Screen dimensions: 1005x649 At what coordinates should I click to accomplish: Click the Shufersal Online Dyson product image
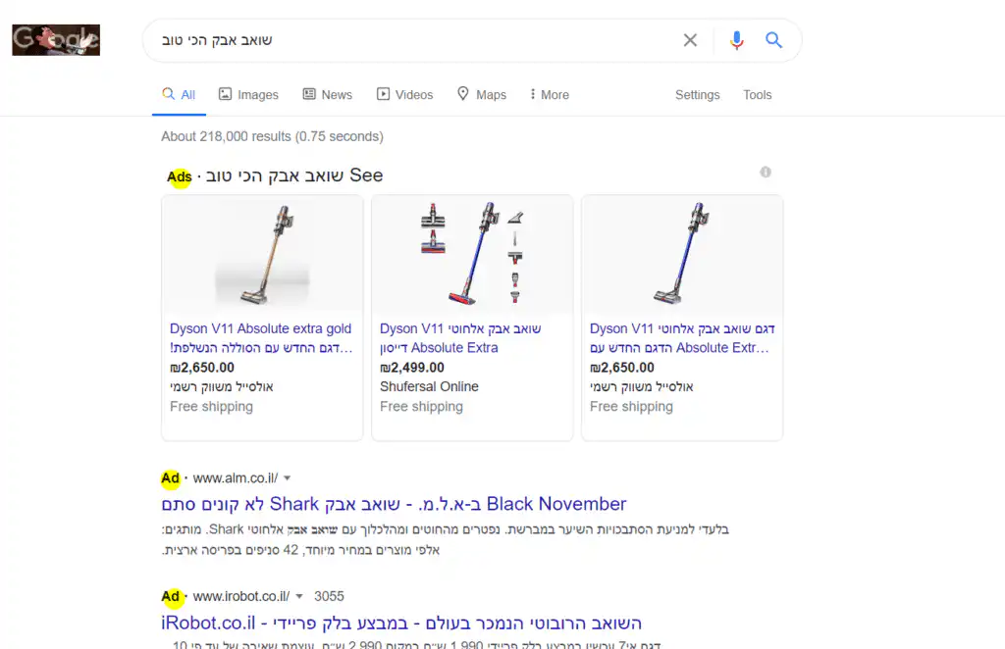[472, 254]
